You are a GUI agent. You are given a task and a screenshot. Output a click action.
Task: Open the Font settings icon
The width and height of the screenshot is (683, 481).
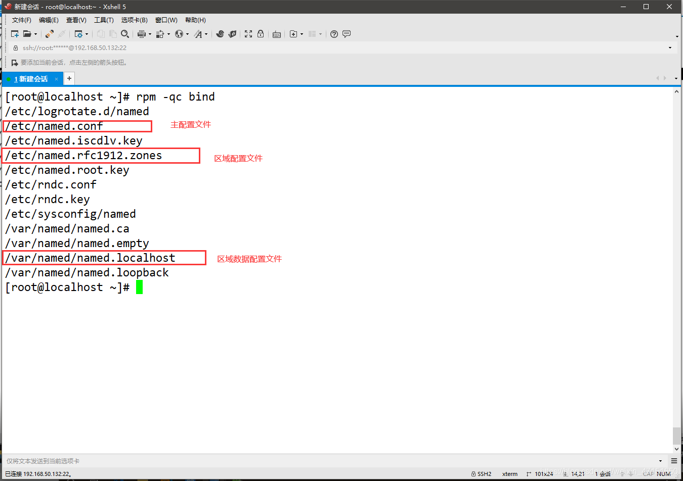point(198,34)
